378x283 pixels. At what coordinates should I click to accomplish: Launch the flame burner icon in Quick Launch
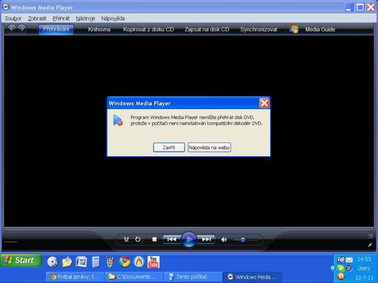tap(139, 262)
